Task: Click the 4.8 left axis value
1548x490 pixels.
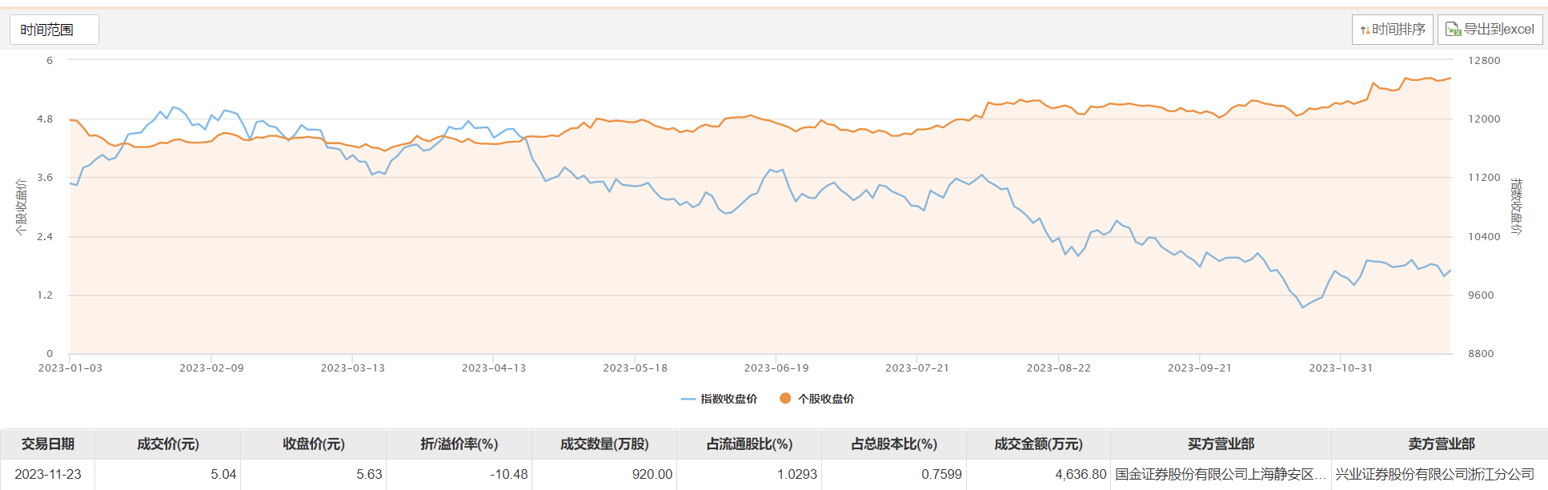Action: 45,119
